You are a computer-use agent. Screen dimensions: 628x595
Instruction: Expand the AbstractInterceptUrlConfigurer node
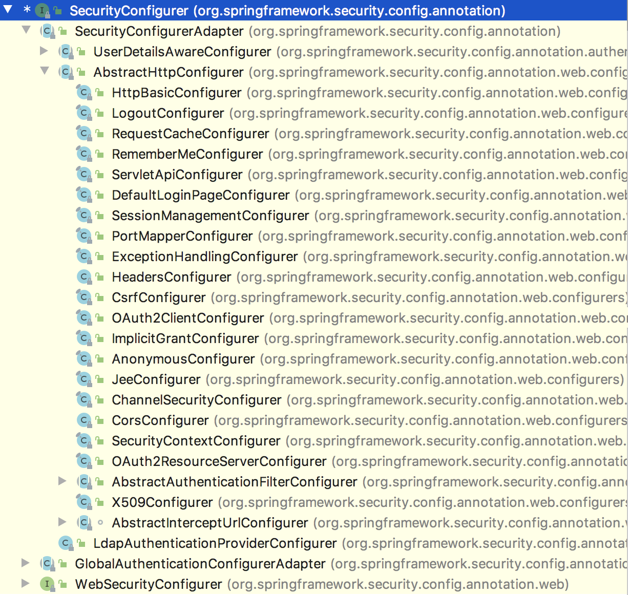pyautogui.click(x=62, y=522)
